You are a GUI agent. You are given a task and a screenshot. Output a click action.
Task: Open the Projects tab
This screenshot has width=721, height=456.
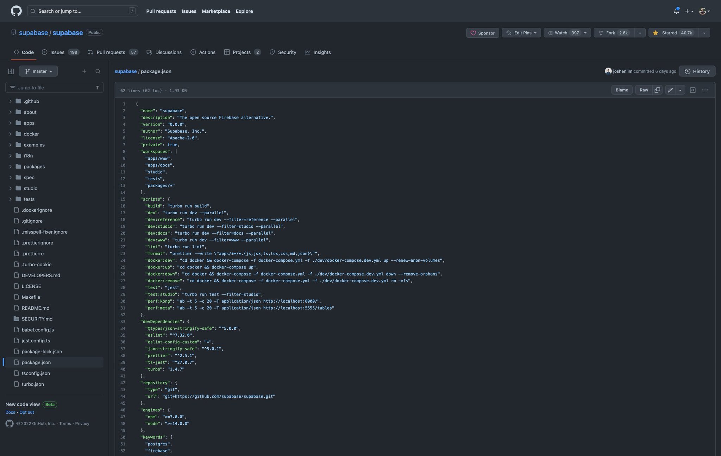point(242,52)
